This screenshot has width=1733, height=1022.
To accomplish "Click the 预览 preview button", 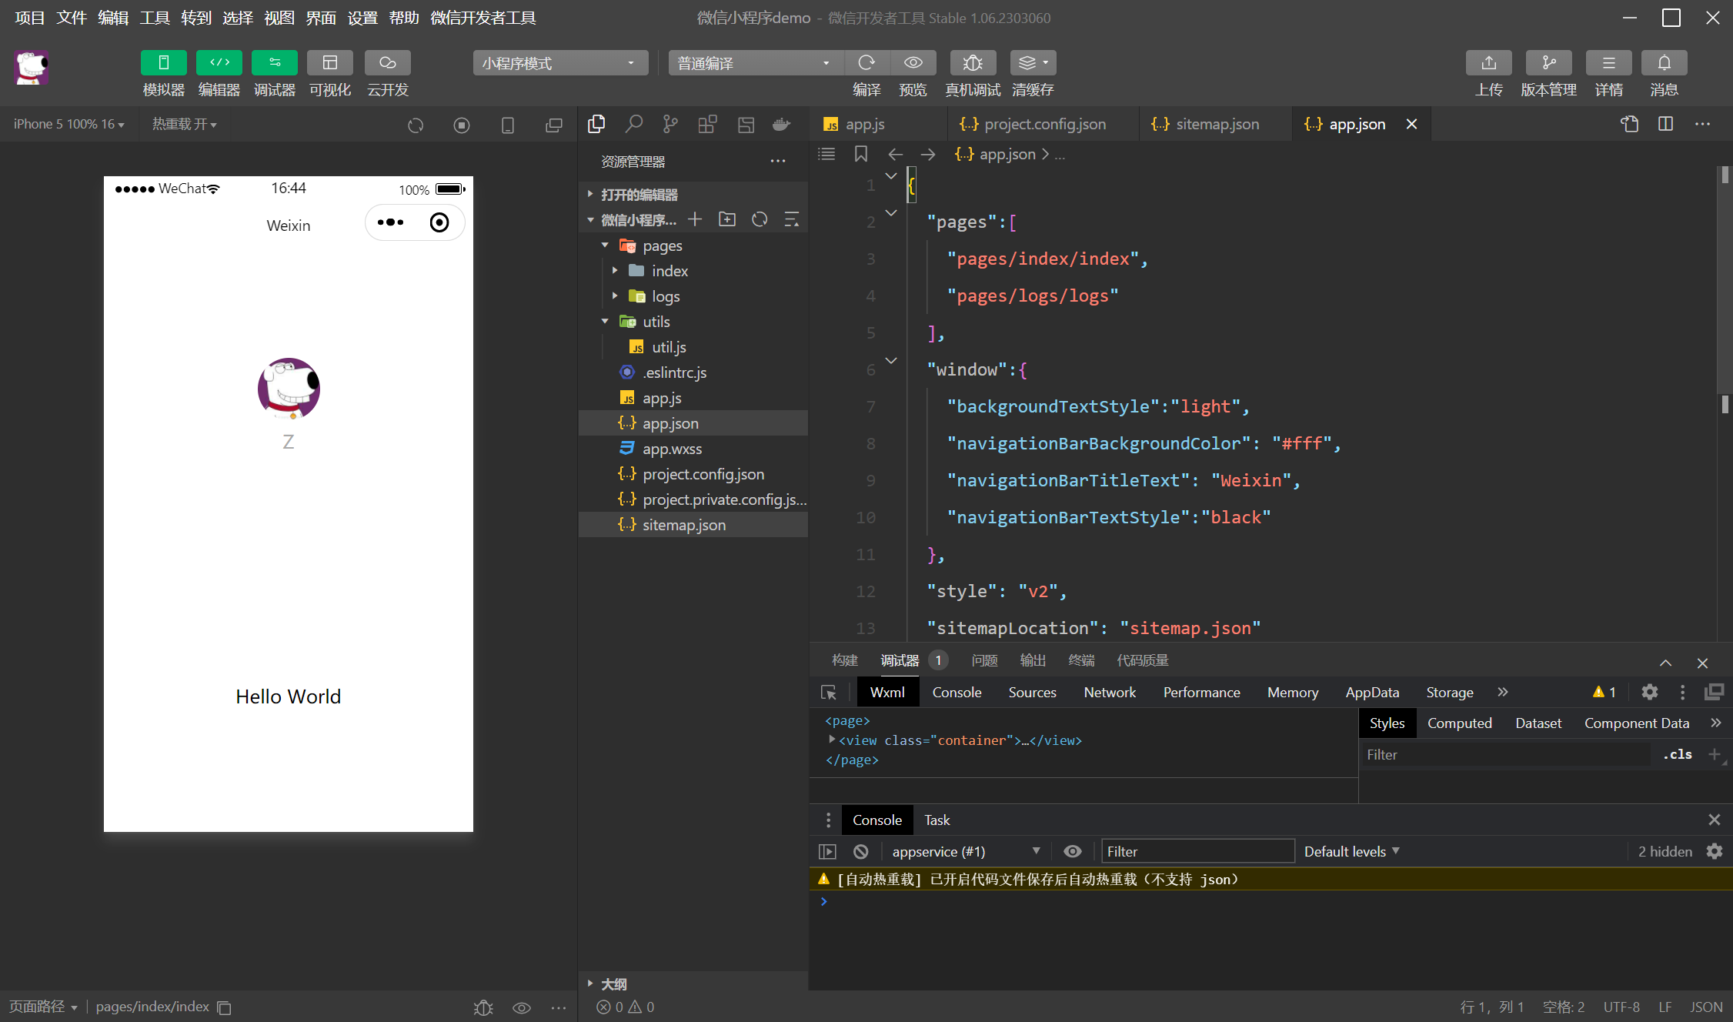I will pyautogui.click(x=913, y=63).
